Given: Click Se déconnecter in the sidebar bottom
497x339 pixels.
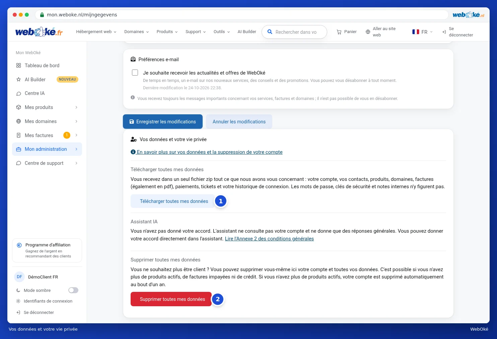Looking at the screenshot, I should click(x=35, y=313).
